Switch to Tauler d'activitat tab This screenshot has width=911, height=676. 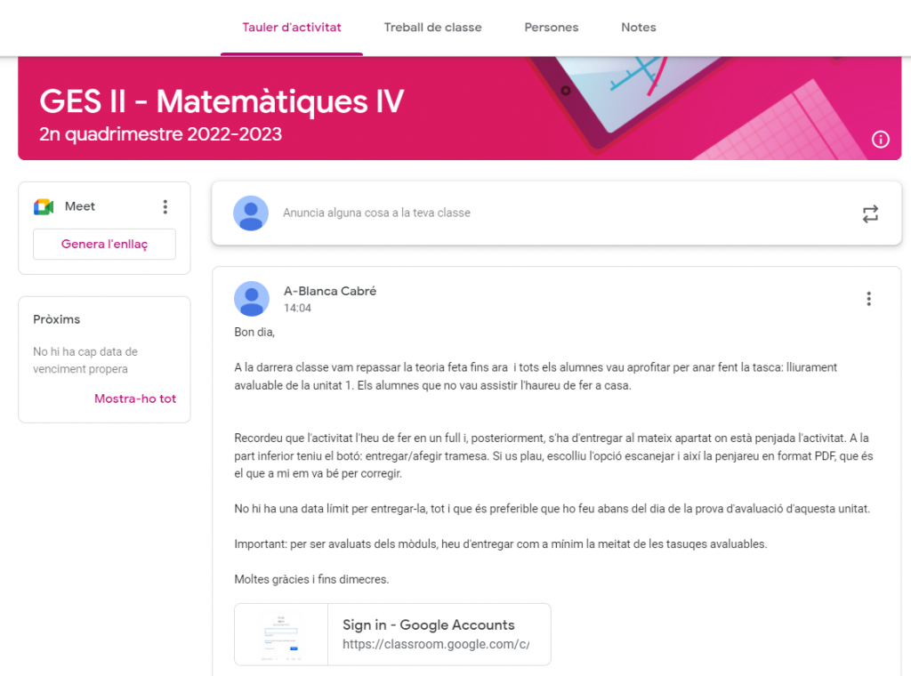tap(292, 28)
